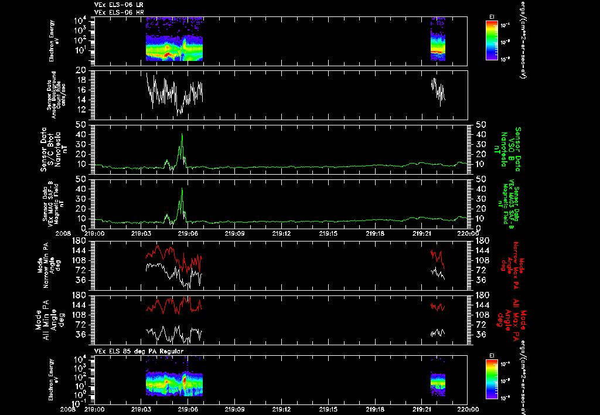Click the 'El' label above the top color bar
The image size is (600, 415).
[x=492, y=17]
